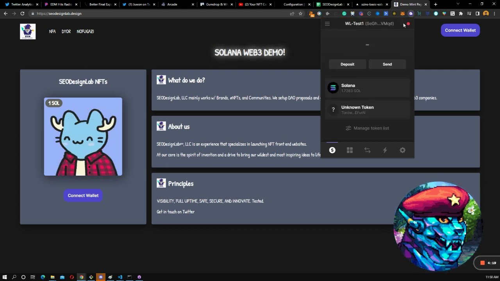Viewport: 500px width, 281px height.
Task: Click the 'Get in touch on Twitter' text
Action: pyautogui.click(x=175, y=212)
